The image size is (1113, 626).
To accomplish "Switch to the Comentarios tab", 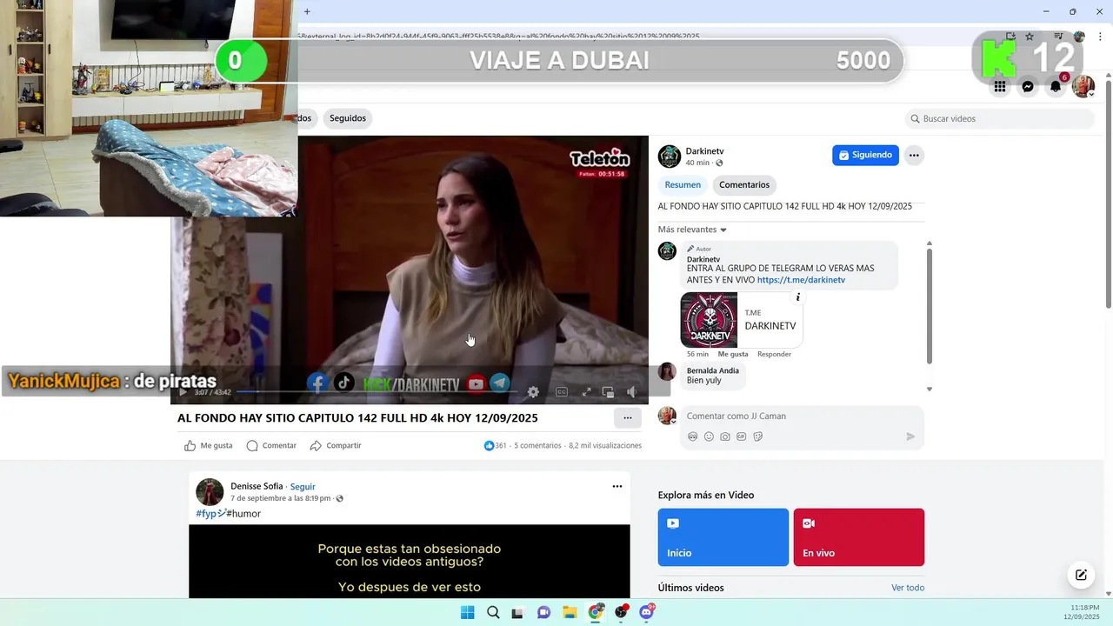I will (x=744, y=184).
